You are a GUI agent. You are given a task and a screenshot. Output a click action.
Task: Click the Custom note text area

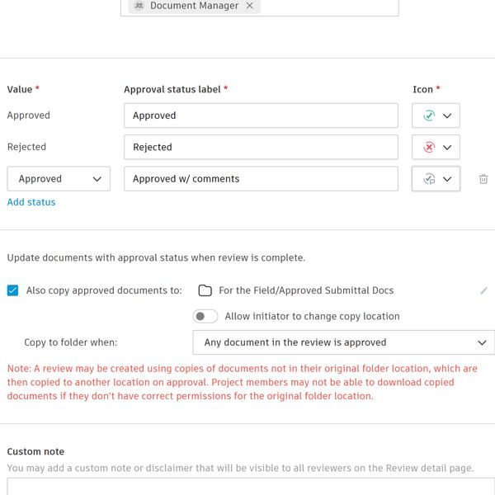pyautogui.click(x=247, y=487)
